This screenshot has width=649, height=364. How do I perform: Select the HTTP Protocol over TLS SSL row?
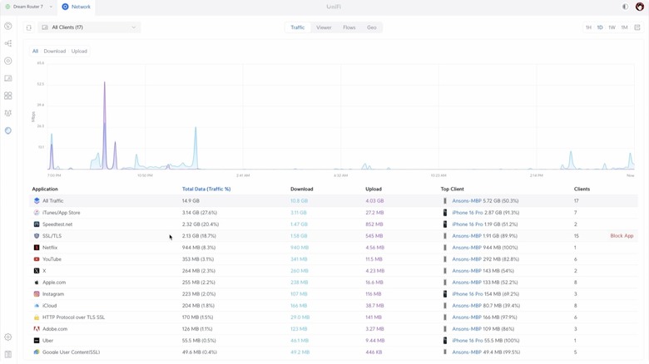(x=333, y=317)
